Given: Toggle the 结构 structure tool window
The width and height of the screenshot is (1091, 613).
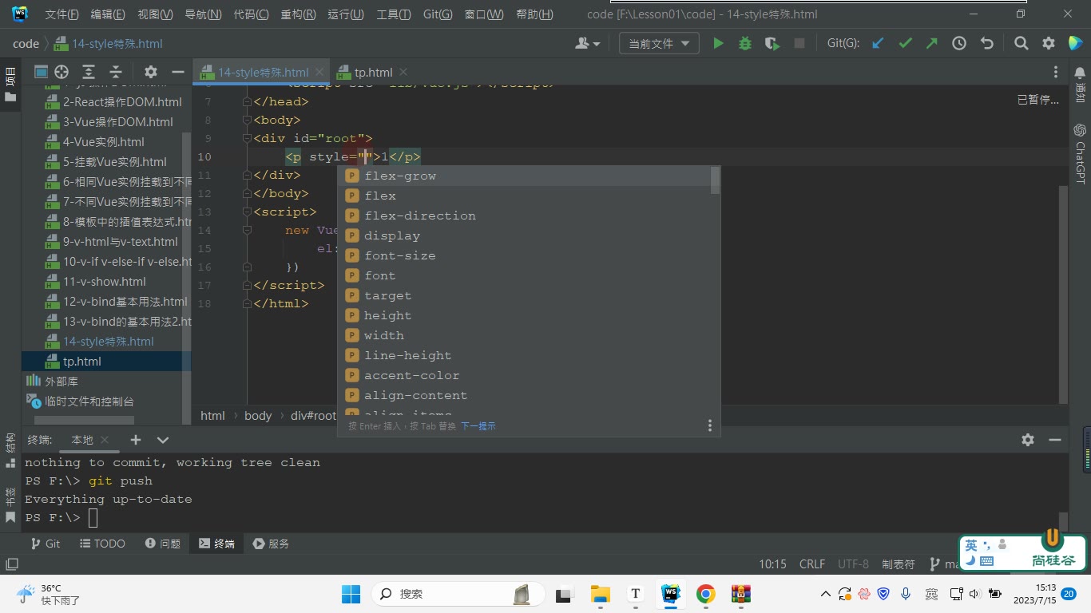Looking at the screenshot, I should [10, 451].
